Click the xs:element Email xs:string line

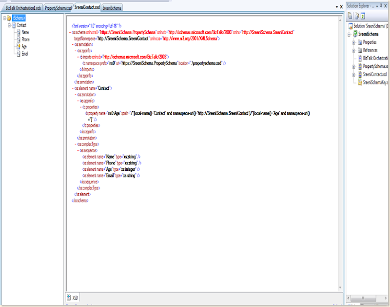[111, 176]
